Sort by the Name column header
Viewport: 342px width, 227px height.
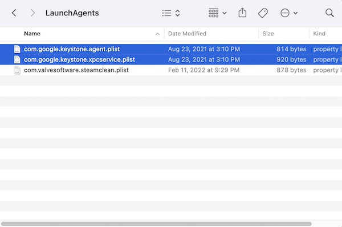[32, 34]
